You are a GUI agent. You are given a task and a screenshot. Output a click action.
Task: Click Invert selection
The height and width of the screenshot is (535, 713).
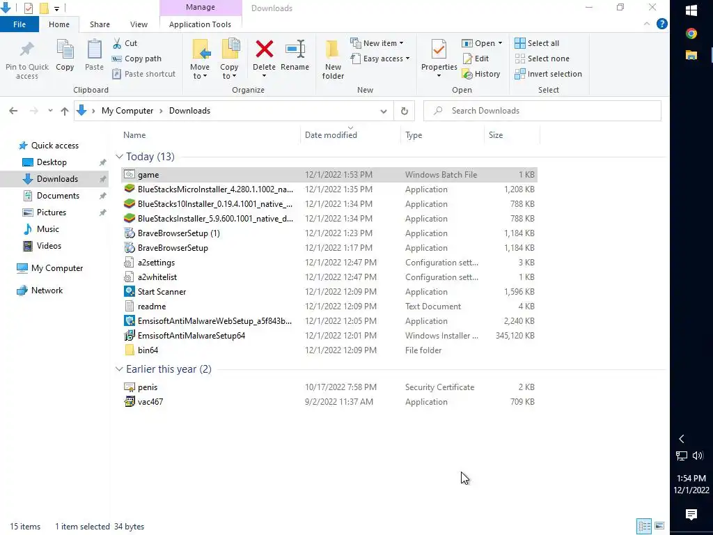click(x=549, y=74)
